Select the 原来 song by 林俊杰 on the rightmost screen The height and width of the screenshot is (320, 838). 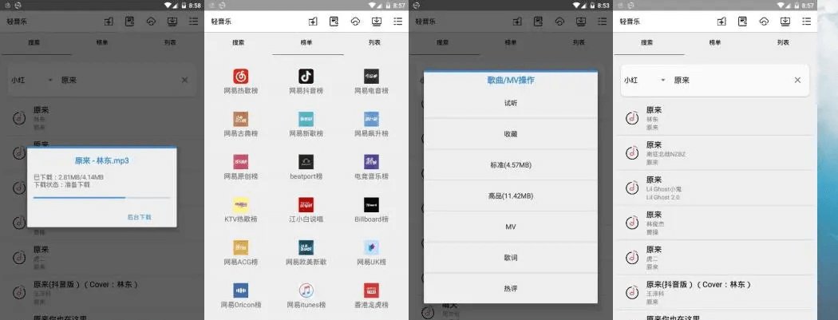[x=715, y=222]
